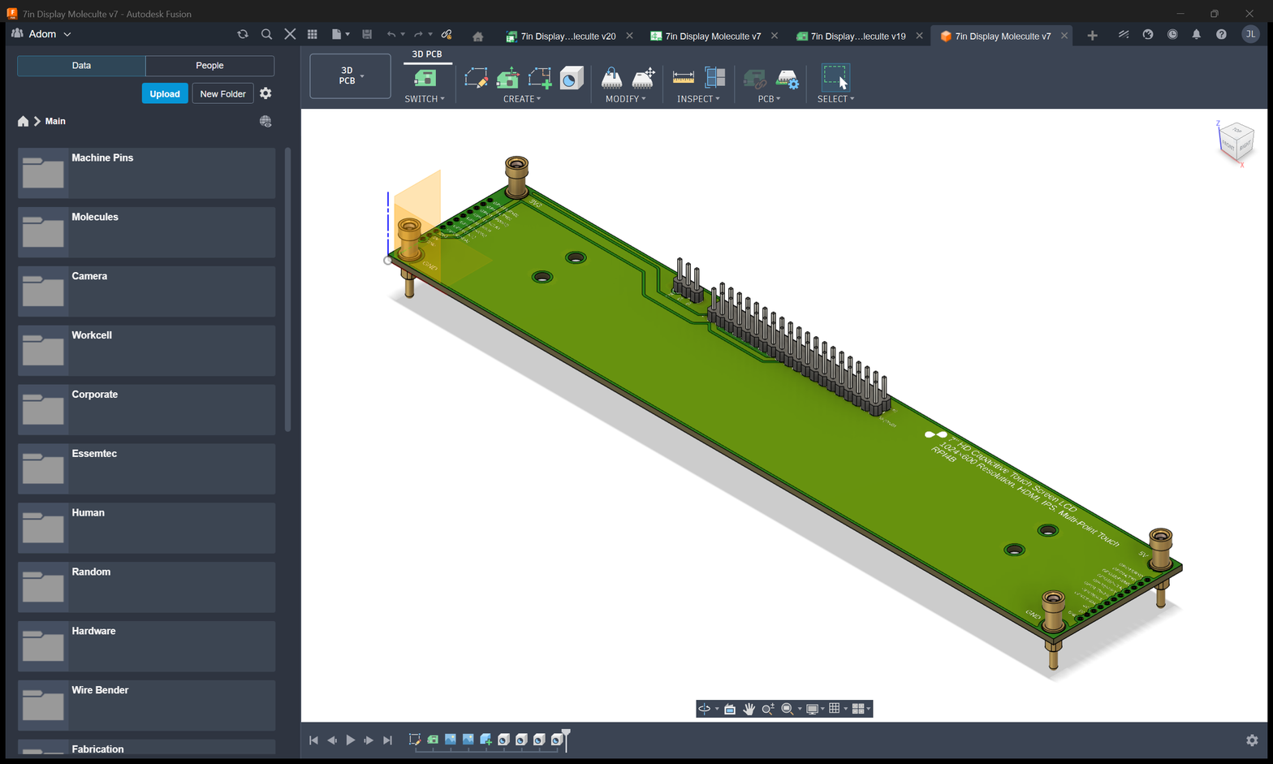
Task: Select the Create PCB Sketch tool
Action: (477, 78)
